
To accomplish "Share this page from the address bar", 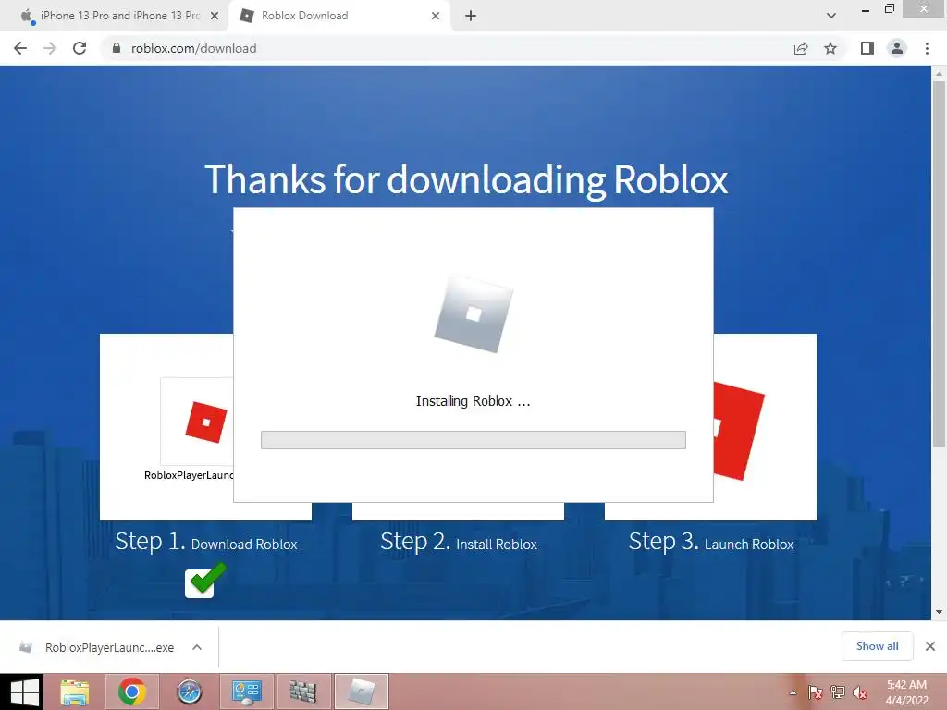I will [801, 48].
